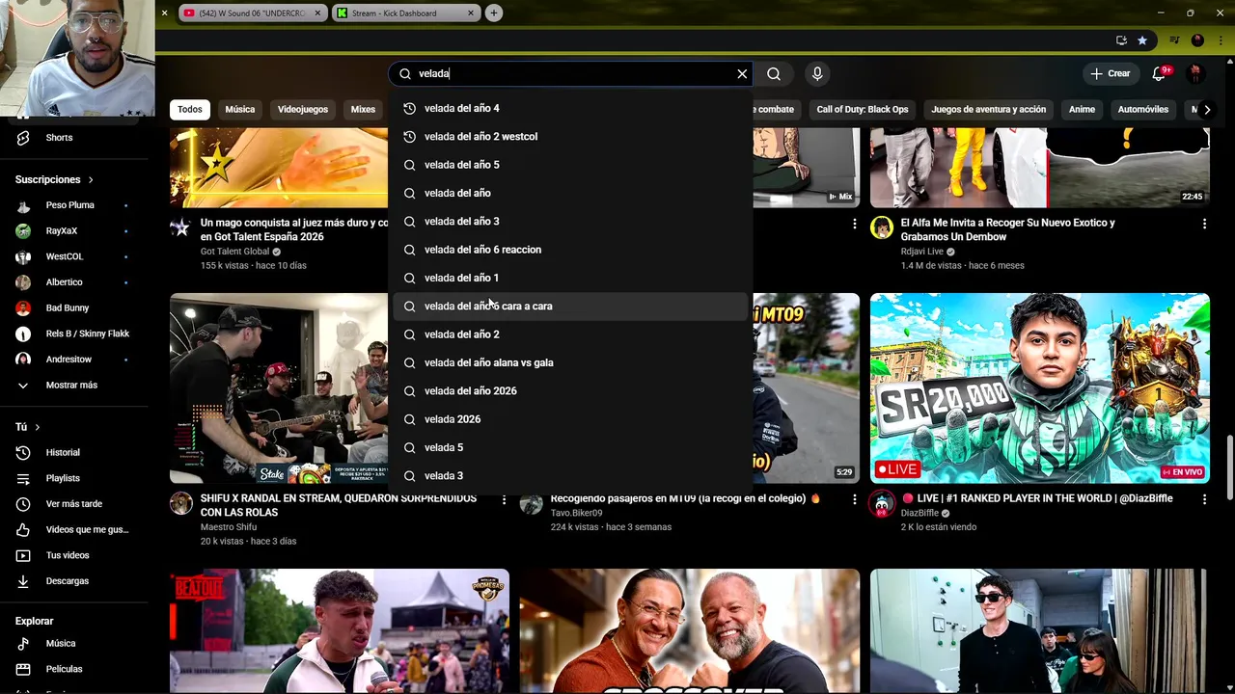The width and height of the screenshot is (1235, 694).
Task: Activate voice search microphone icon
Action: pyautogui.click(x=817, y=73)
